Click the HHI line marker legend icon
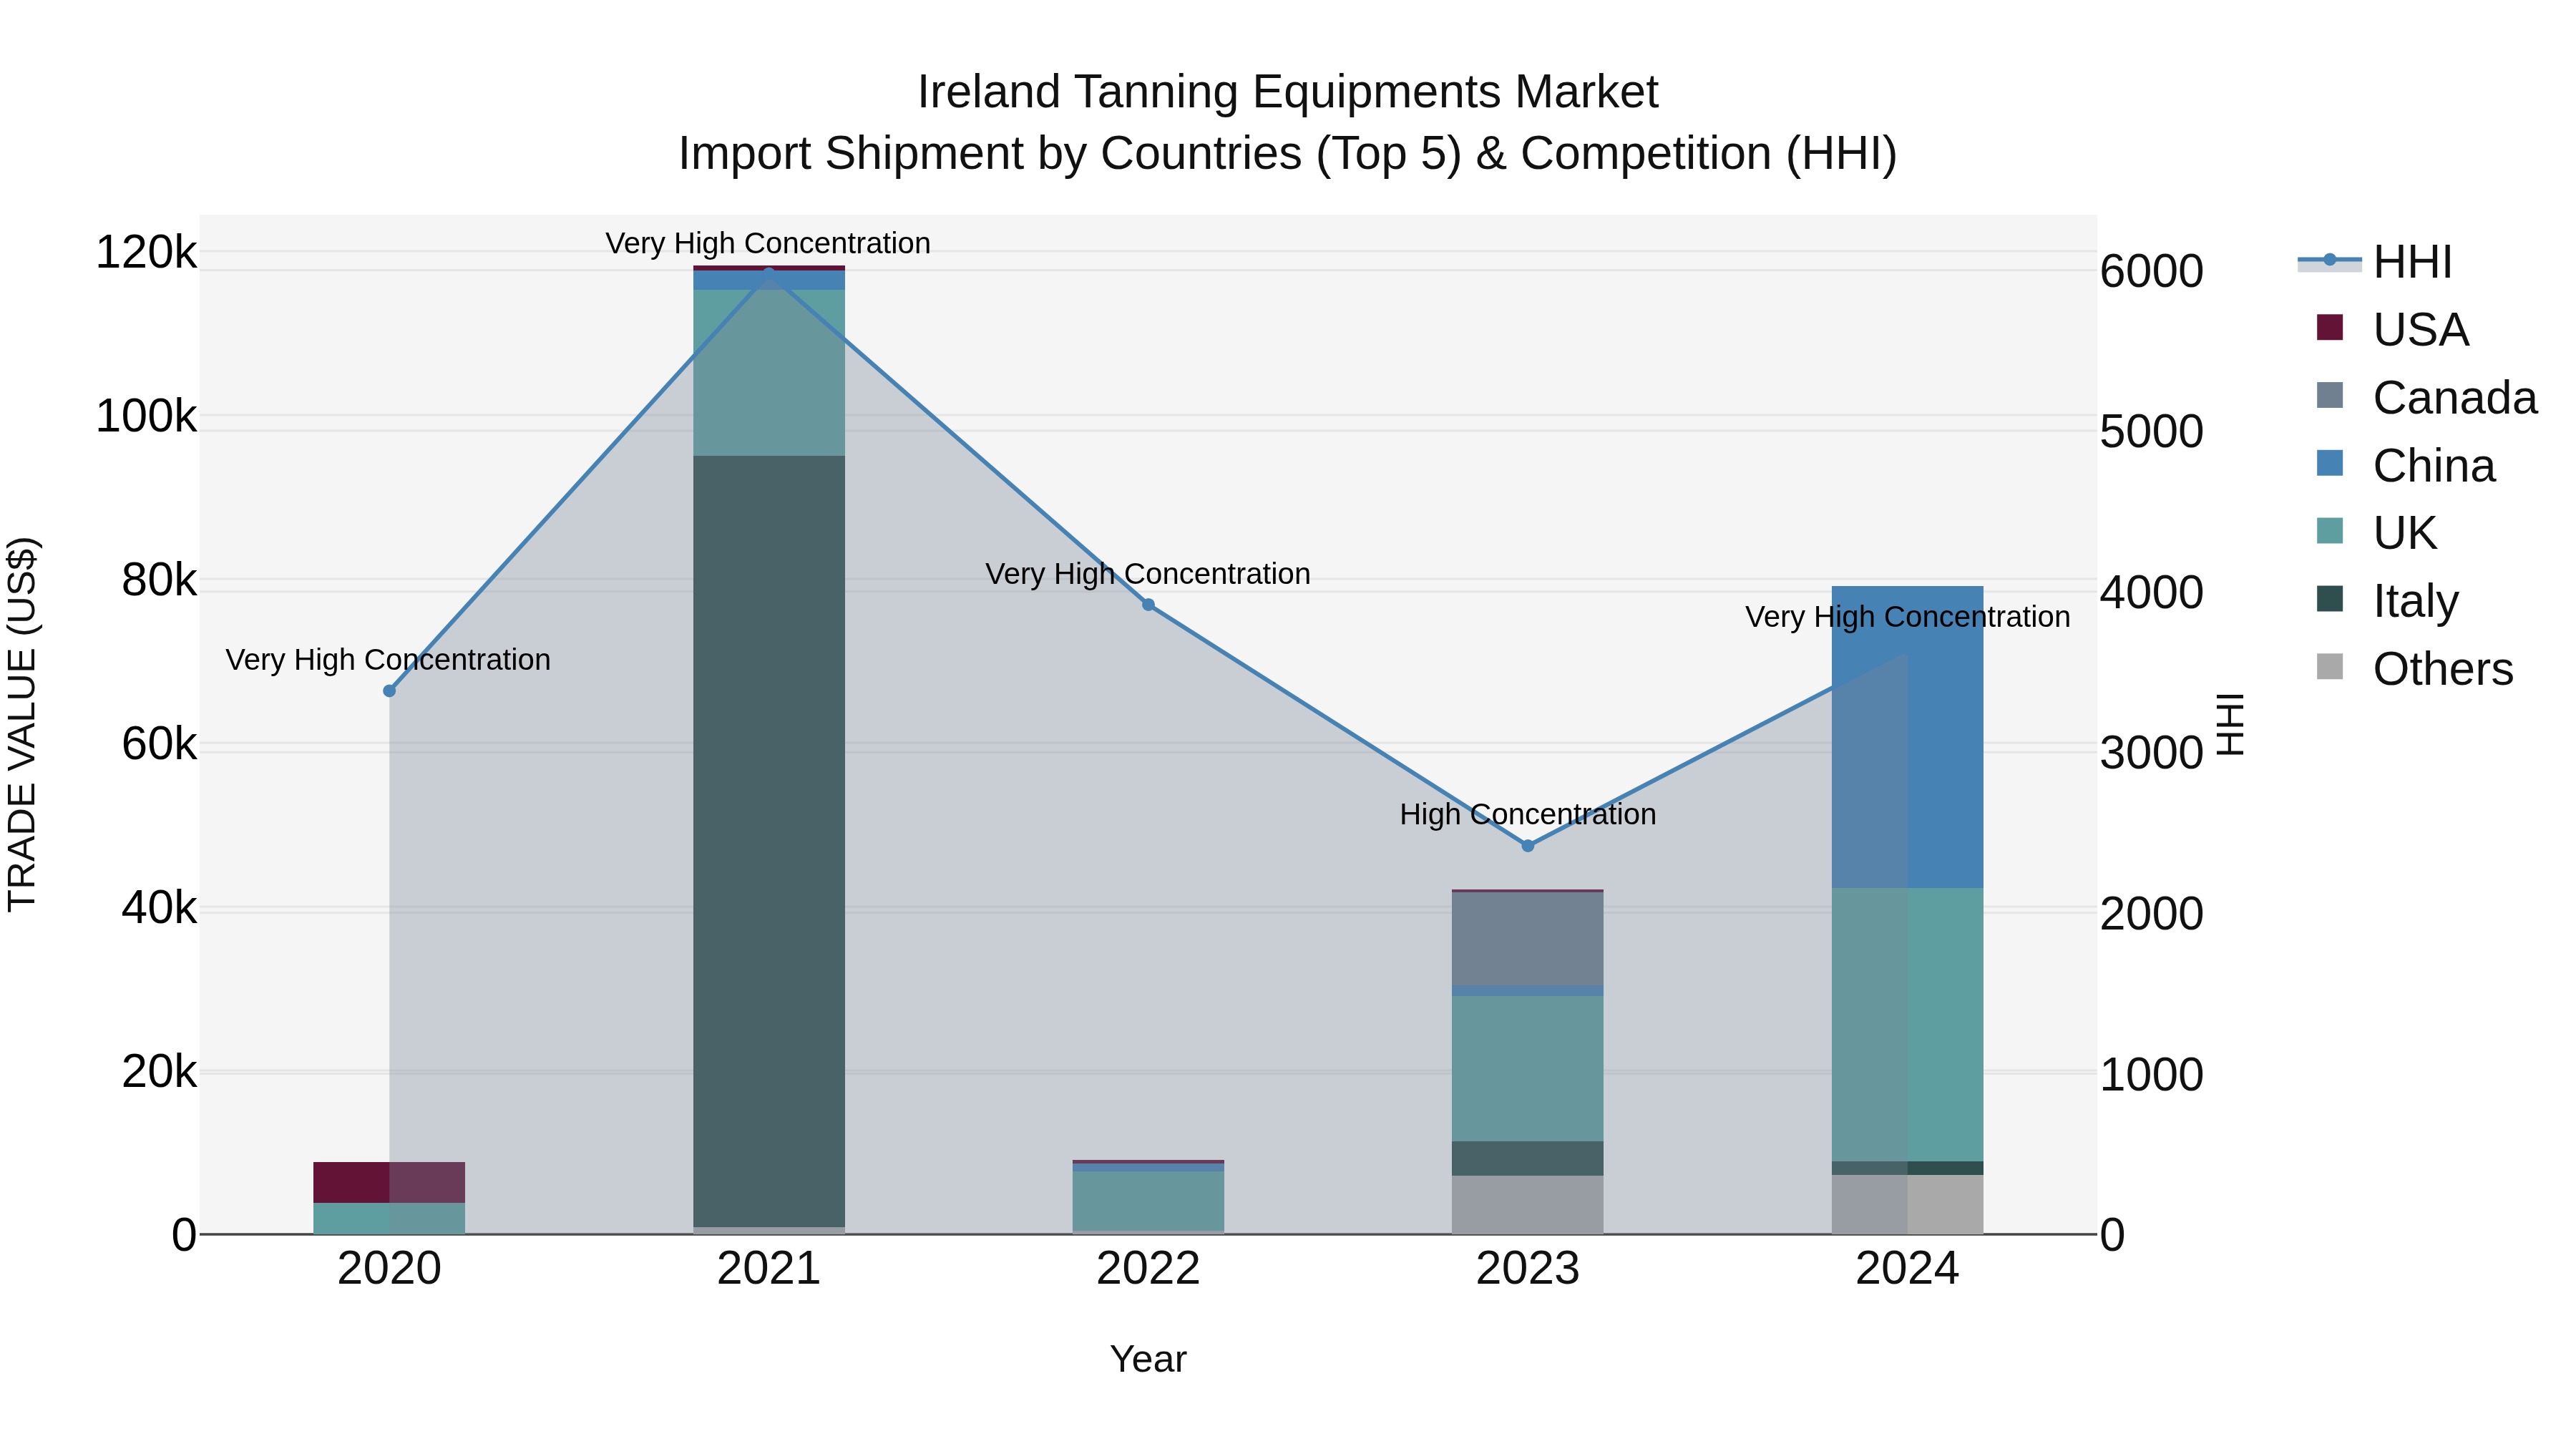Image resolution: width=2576 pixels, height=1449 pixels. (2330, 260)
